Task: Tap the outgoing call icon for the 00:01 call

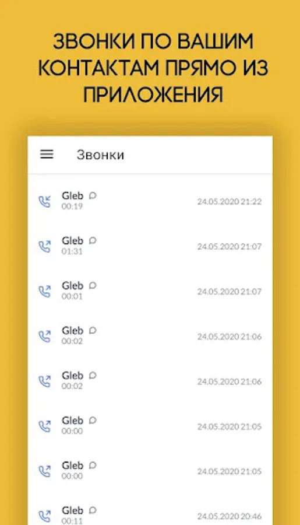Action: pos(45,291)
